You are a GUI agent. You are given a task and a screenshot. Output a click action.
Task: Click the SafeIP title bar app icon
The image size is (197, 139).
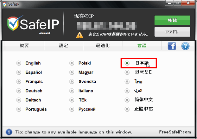pyautogui.click(x=5, y=4)
